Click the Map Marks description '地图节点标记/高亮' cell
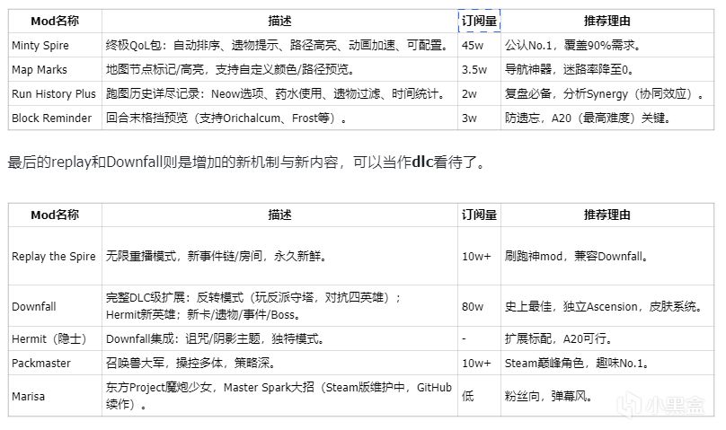Screen dimensions: 726x430 279,69
